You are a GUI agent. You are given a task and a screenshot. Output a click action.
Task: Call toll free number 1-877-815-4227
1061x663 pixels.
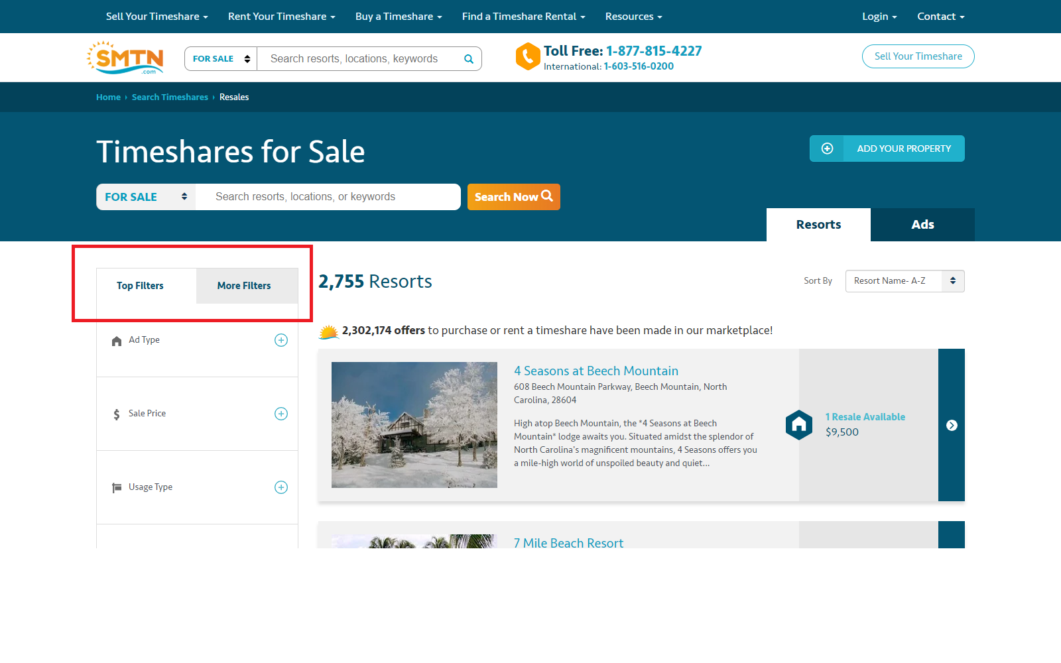pyautogui.click(x=654, y=51)
